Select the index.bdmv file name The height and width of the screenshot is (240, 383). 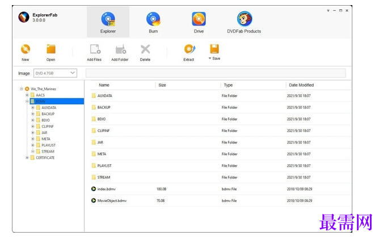(x=107, y=189)
